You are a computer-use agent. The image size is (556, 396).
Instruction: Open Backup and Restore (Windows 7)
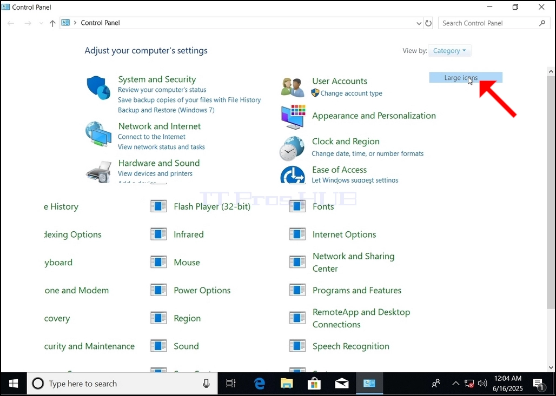pyautogui.click(x=166, y=110)
